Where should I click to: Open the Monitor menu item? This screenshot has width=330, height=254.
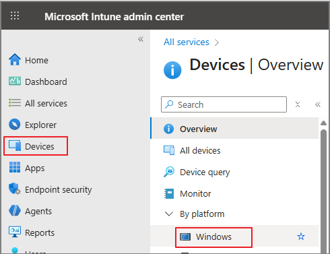[234, 193]
